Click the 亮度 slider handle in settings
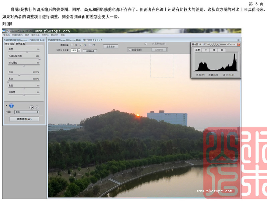This screenshot has width=267, height=201. (x=27, y=52)
